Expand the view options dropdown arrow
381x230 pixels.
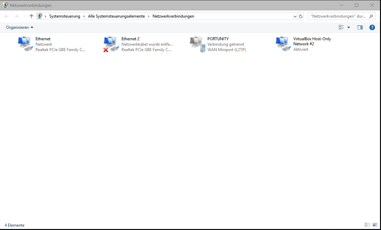(349, 27)
